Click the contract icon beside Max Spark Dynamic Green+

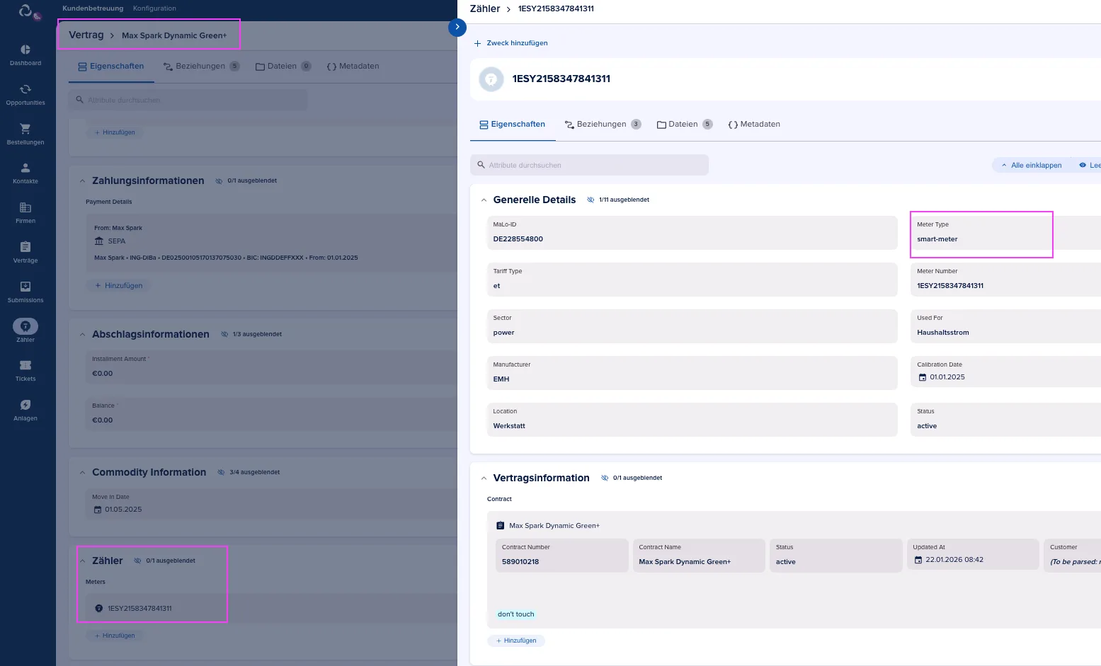tap(501, 526)
